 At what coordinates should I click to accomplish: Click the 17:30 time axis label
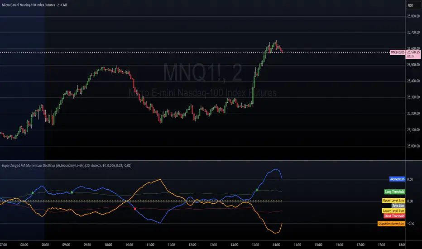click(x=381, y=244)
